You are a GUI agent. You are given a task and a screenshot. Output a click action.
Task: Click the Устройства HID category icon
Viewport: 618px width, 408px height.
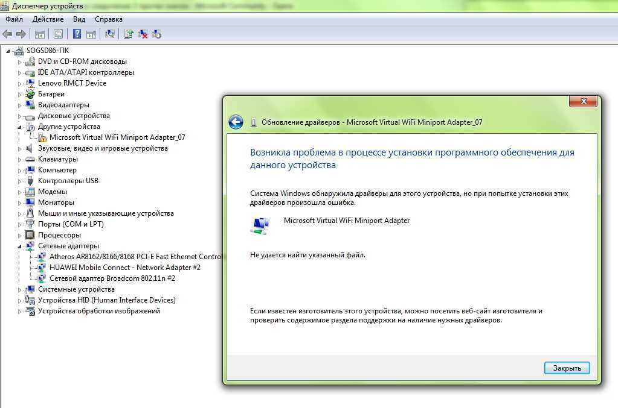[30, 300]
